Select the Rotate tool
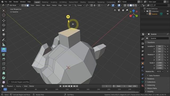170x96 pixels. [4, 25]
